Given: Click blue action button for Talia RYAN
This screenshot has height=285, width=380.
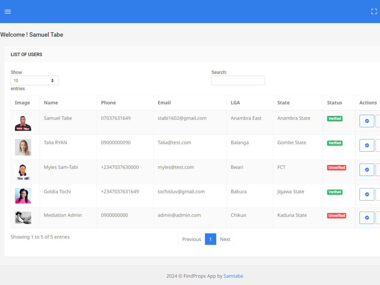Looking at the screenshot, I should pos(367,146).
